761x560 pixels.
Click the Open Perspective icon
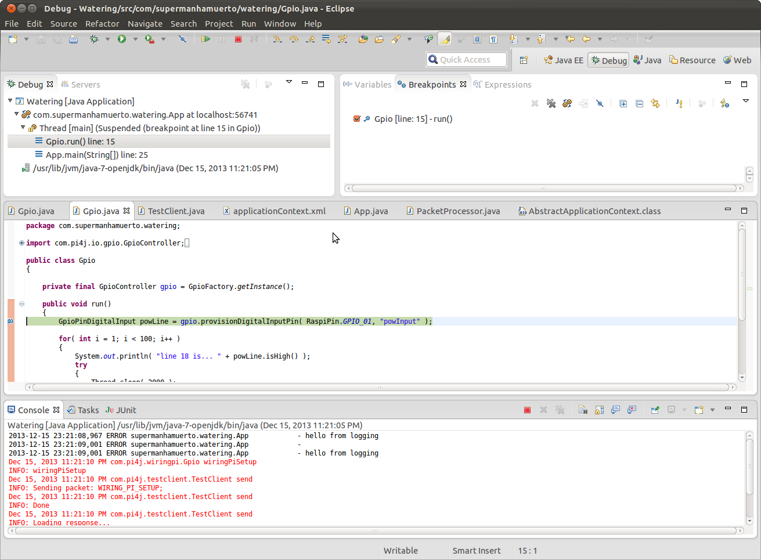coord(524,60)
